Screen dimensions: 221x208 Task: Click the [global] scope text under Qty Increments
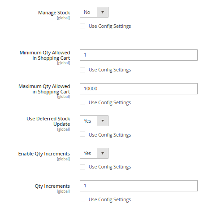coord(63,191)
